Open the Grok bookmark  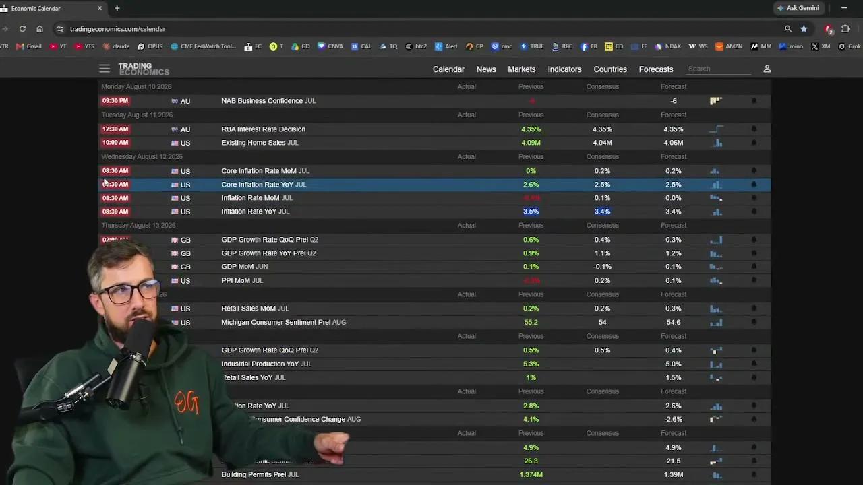click(x=850, y=46)
